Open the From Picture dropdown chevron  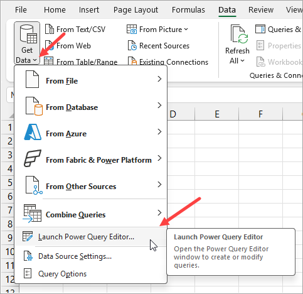click(186, 30)
